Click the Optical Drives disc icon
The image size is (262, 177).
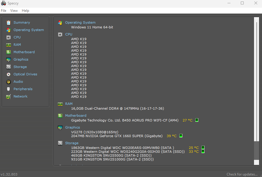pos(9,74)
